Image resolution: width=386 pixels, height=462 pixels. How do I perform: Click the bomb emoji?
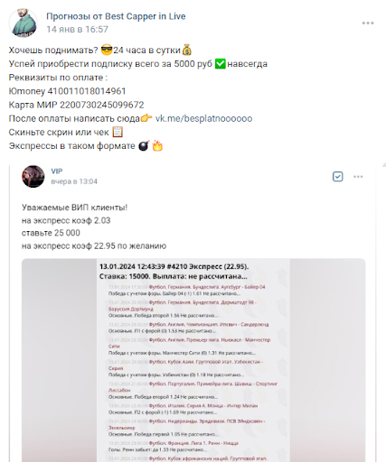pyautogui.click(x=144, y=146)
